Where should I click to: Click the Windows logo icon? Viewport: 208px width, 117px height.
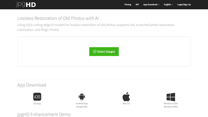tap(171, 97)
